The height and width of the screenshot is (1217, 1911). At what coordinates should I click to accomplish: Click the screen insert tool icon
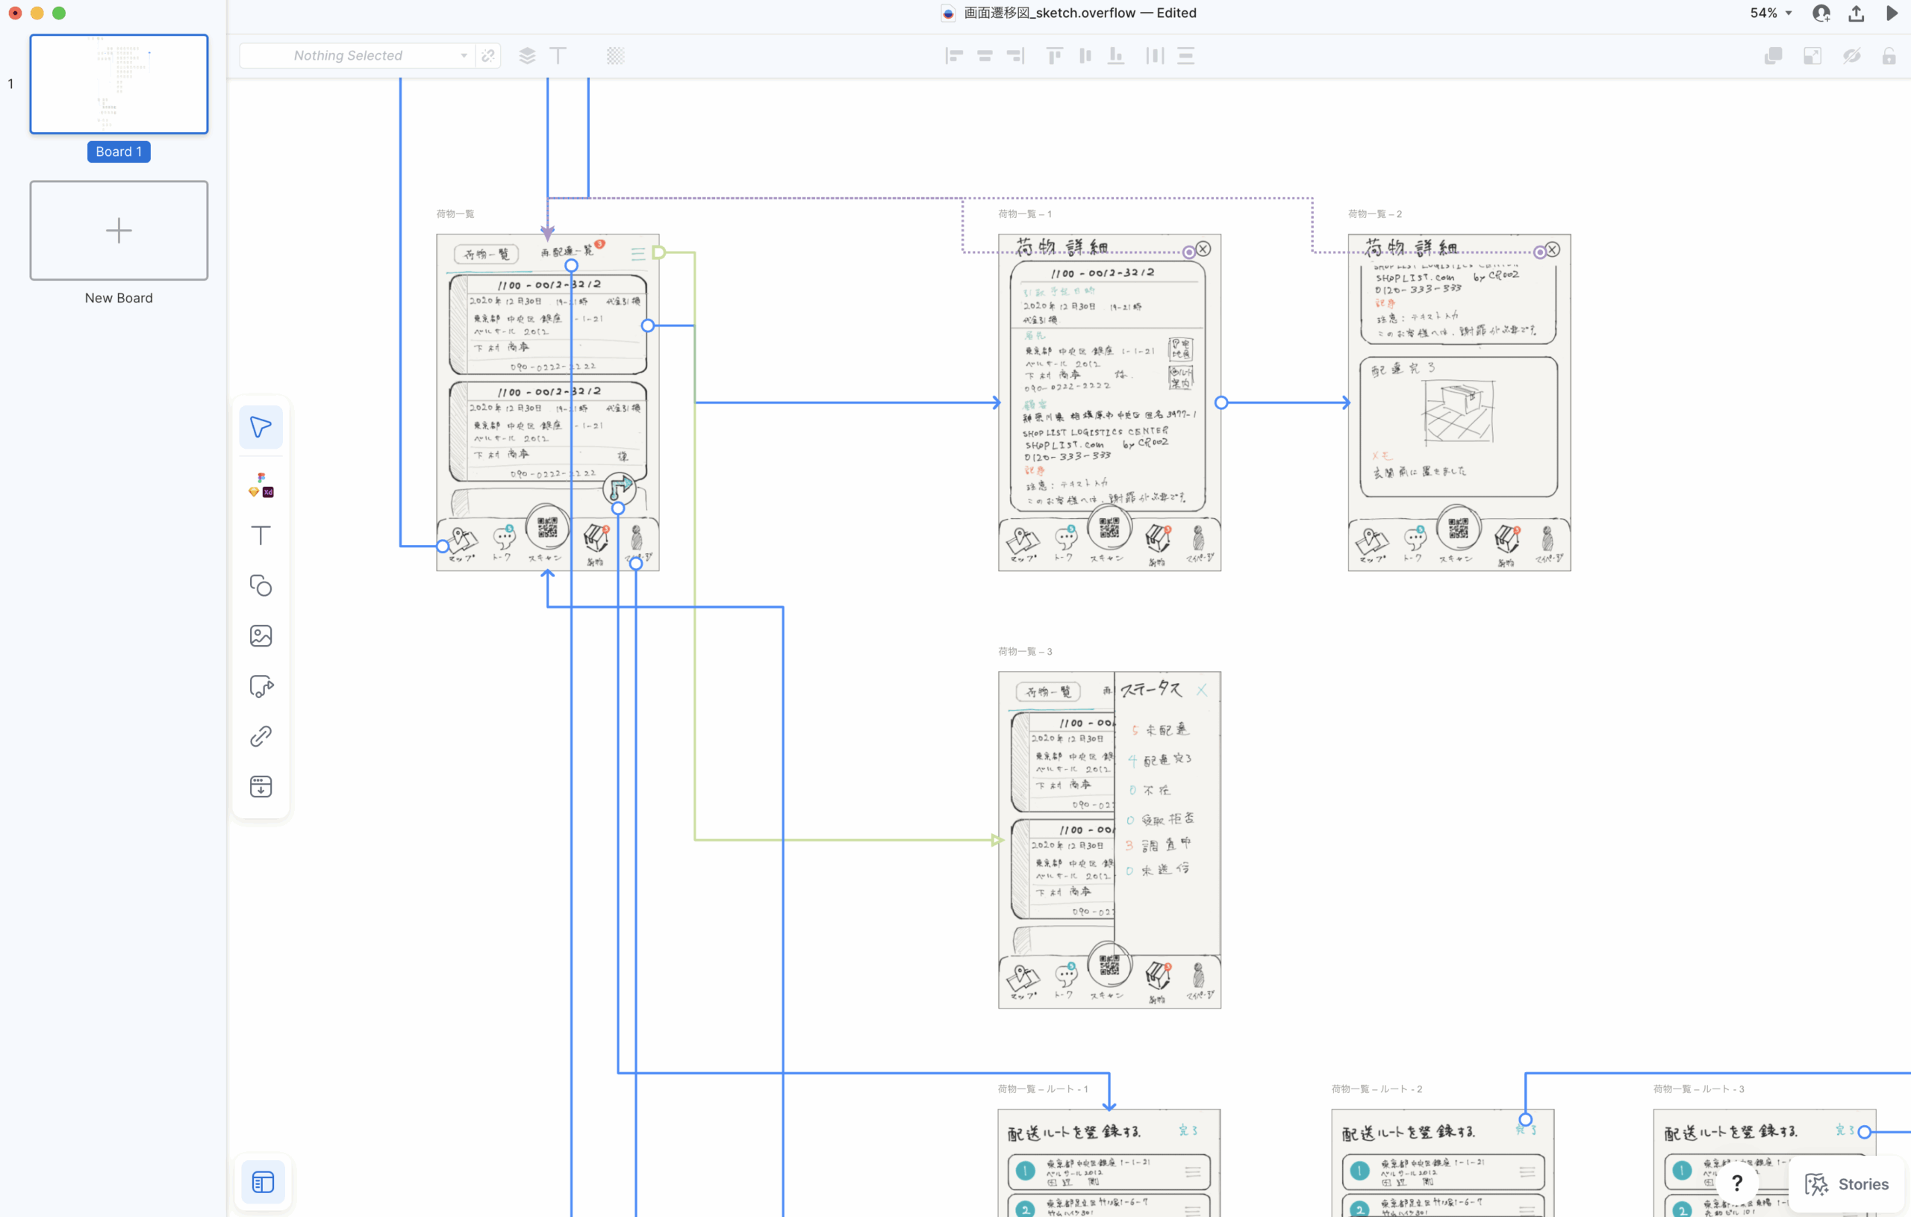click(x=261, y=786)
